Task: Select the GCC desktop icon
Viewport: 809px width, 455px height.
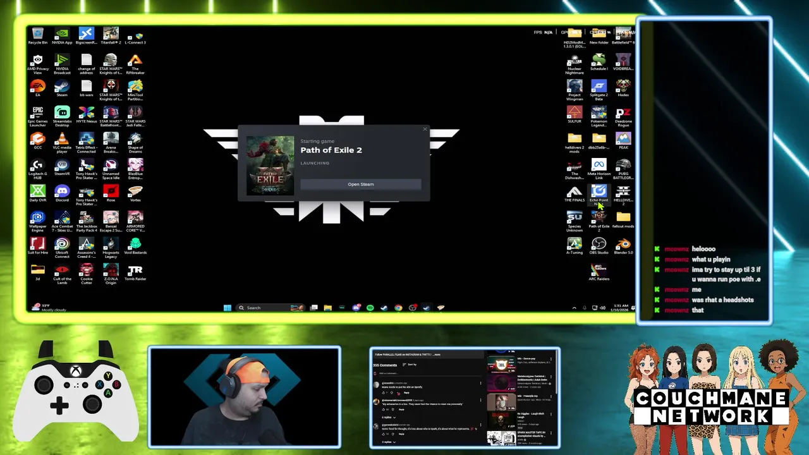Action: (38, 141)
